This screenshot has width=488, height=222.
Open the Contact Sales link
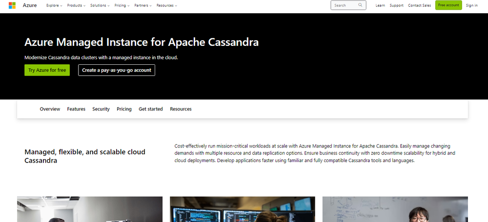click(x=420, y=5)
